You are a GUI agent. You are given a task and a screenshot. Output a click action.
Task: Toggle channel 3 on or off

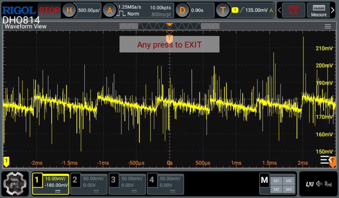(113, 180)
